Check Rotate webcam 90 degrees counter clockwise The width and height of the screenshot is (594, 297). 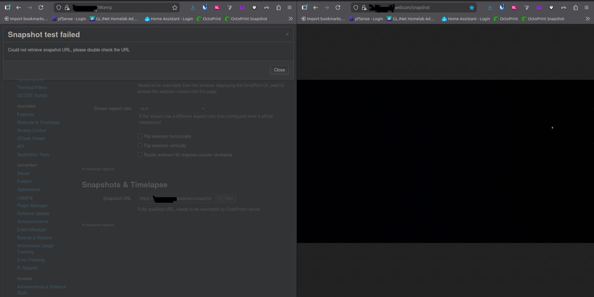pos(140,155)
